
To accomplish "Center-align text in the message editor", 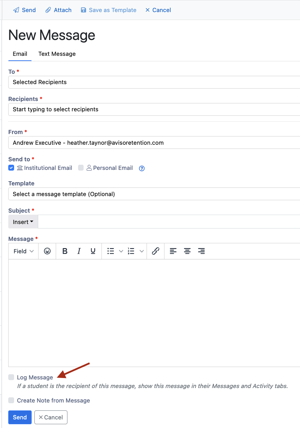I will click(x=187, y=251).
